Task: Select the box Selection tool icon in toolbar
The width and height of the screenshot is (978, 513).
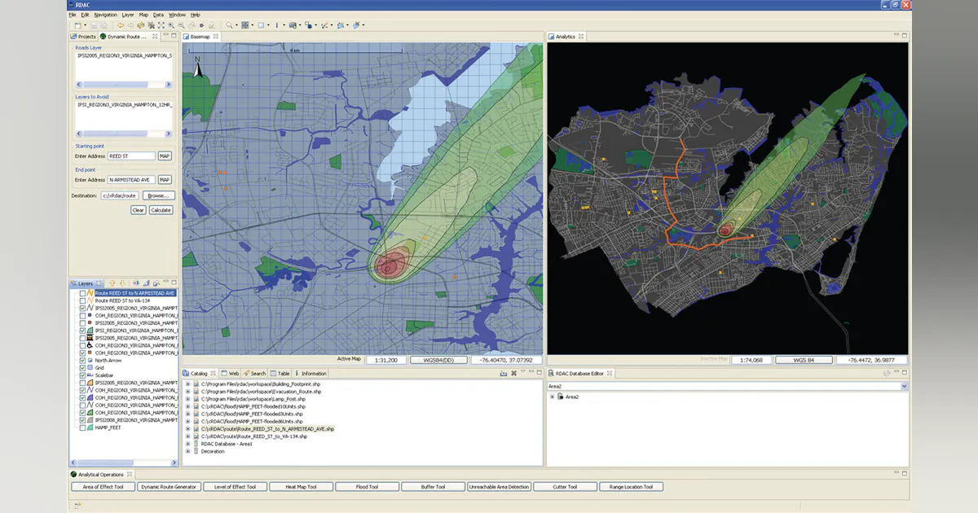Action: pos(262,25)
